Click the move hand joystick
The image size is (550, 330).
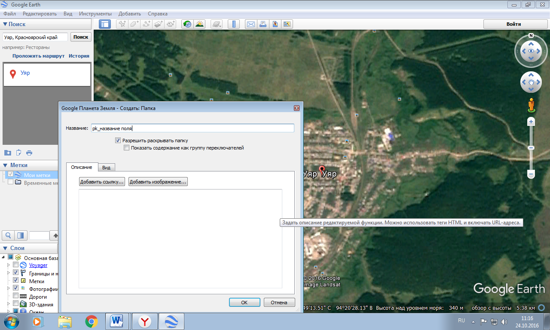pos(531,82)
